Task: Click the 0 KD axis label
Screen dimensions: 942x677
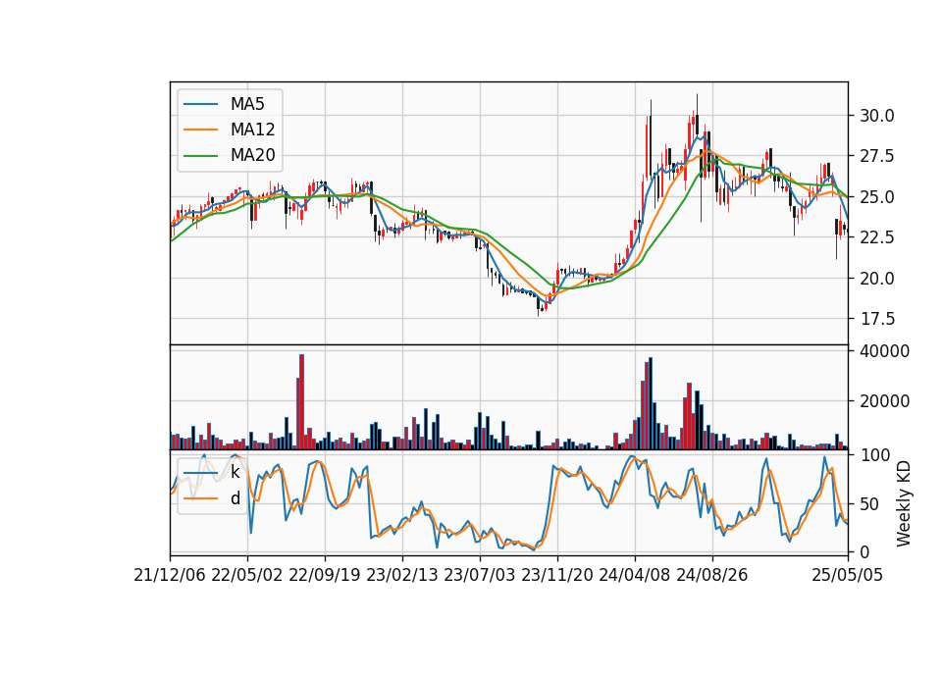Action: click(x=865, y=552)
